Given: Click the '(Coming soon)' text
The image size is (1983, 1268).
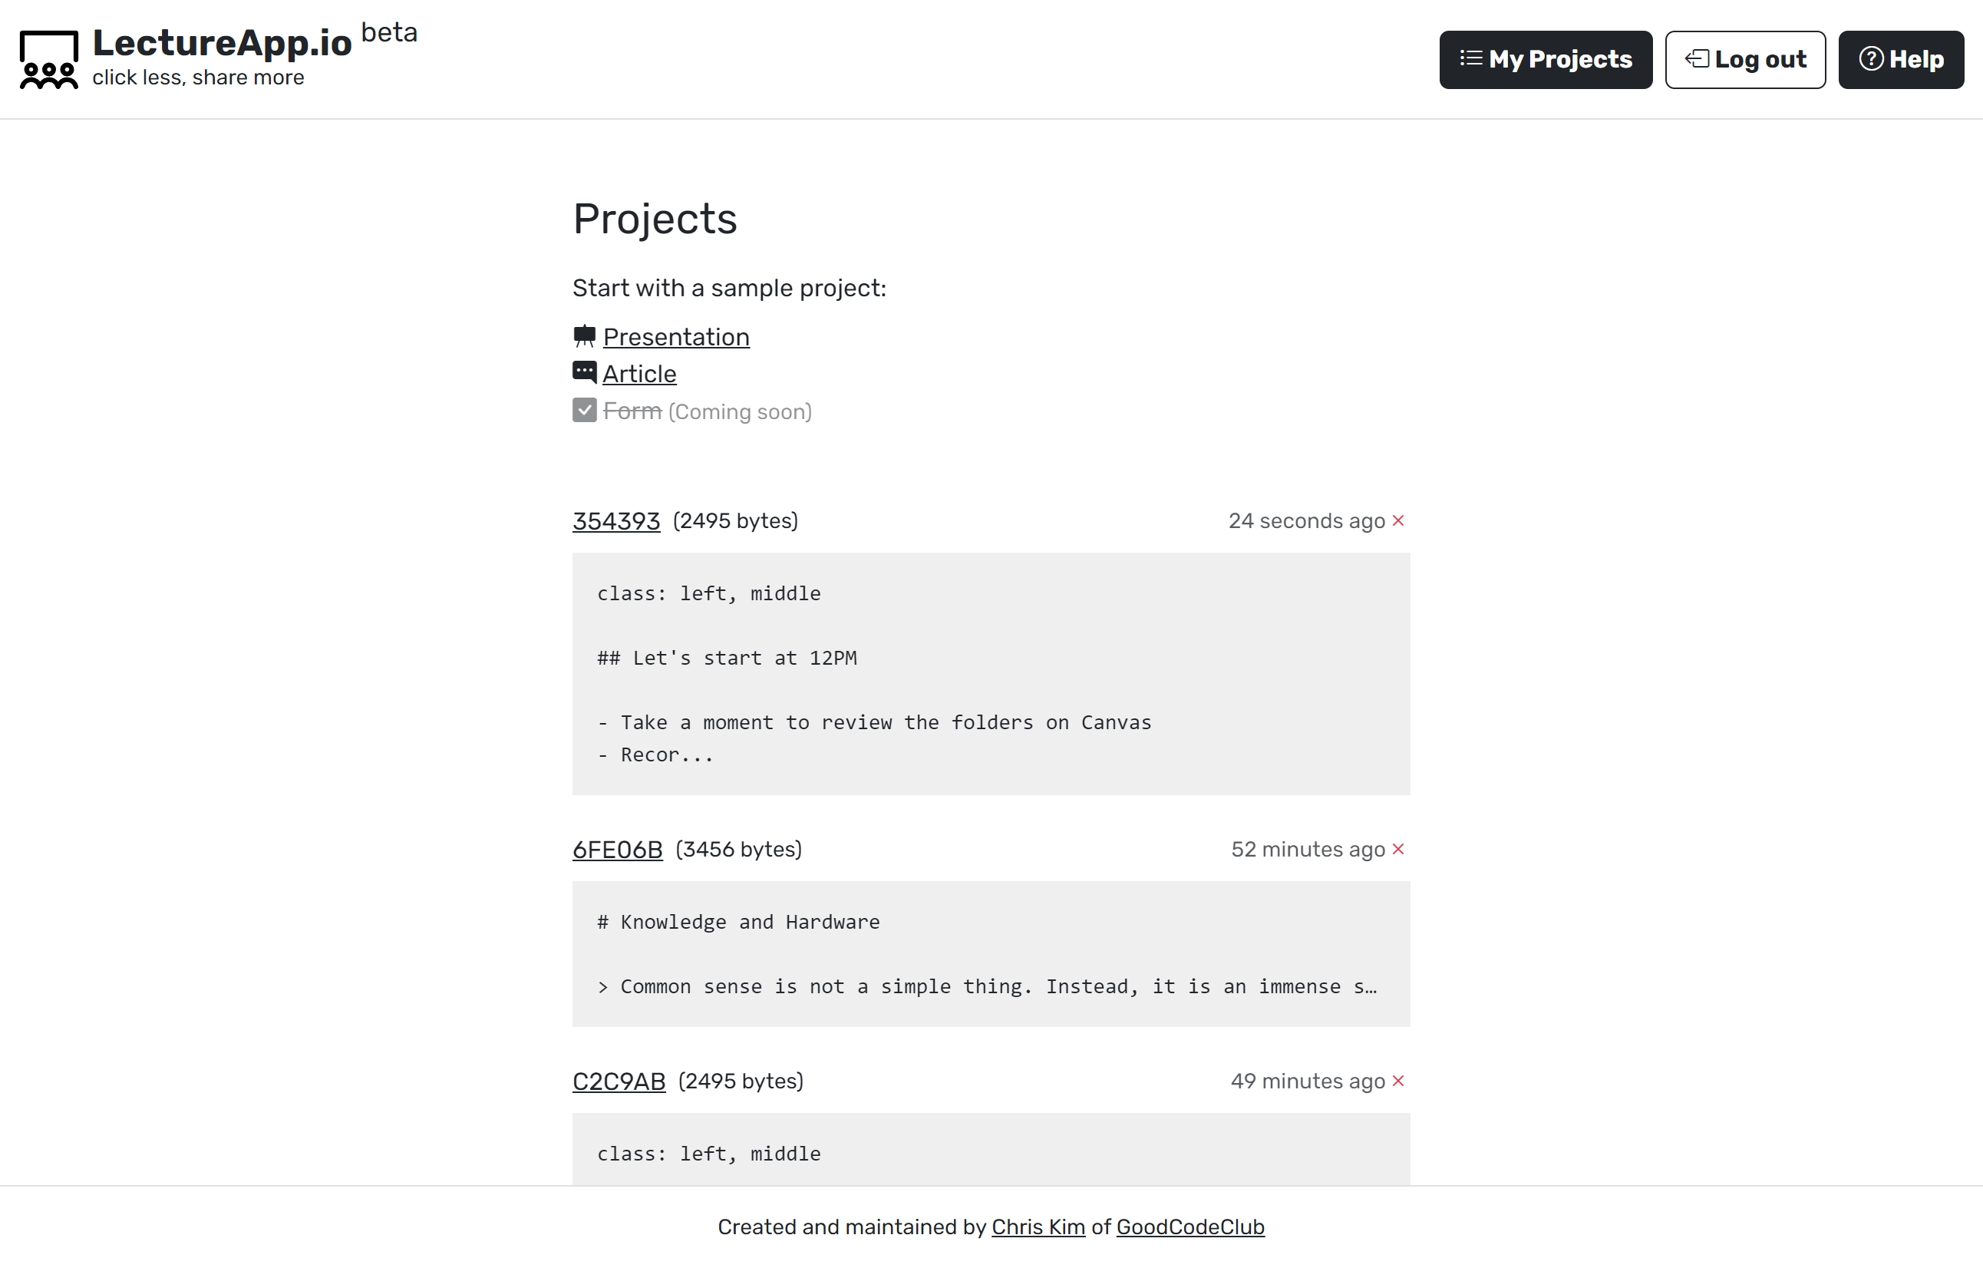Looking at the screenshot, I should click(740, 411).
